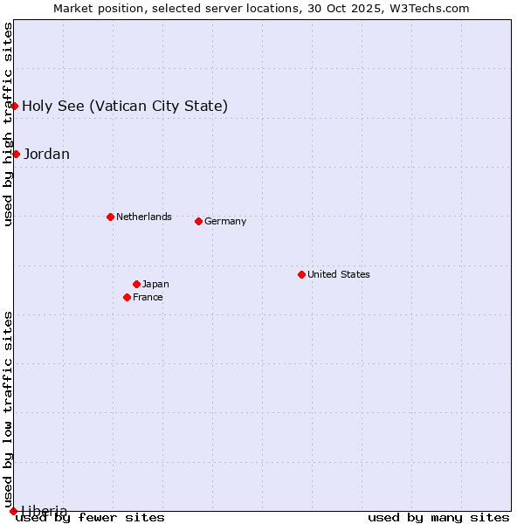The height and width of the screenshot is (524, 524).
Task: Select the Liberia marker at bottom-left
Action: pyautogui.click(x=13, y=511)
